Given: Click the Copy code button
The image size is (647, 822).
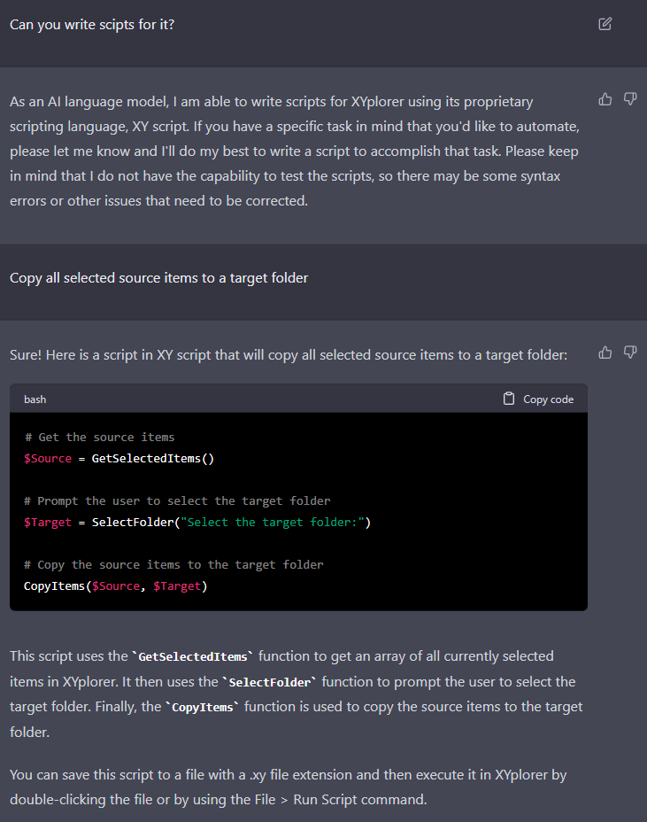Looking at the screenshot, I should click(x=538, y=399).
